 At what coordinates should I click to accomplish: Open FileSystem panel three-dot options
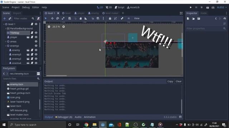pyautogui.click(x=40, y=68)
